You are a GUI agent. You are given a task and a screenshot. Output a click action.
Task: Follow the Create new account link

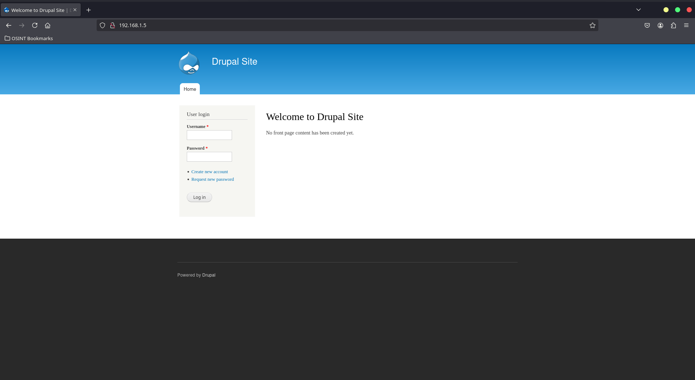pos(210,172)
